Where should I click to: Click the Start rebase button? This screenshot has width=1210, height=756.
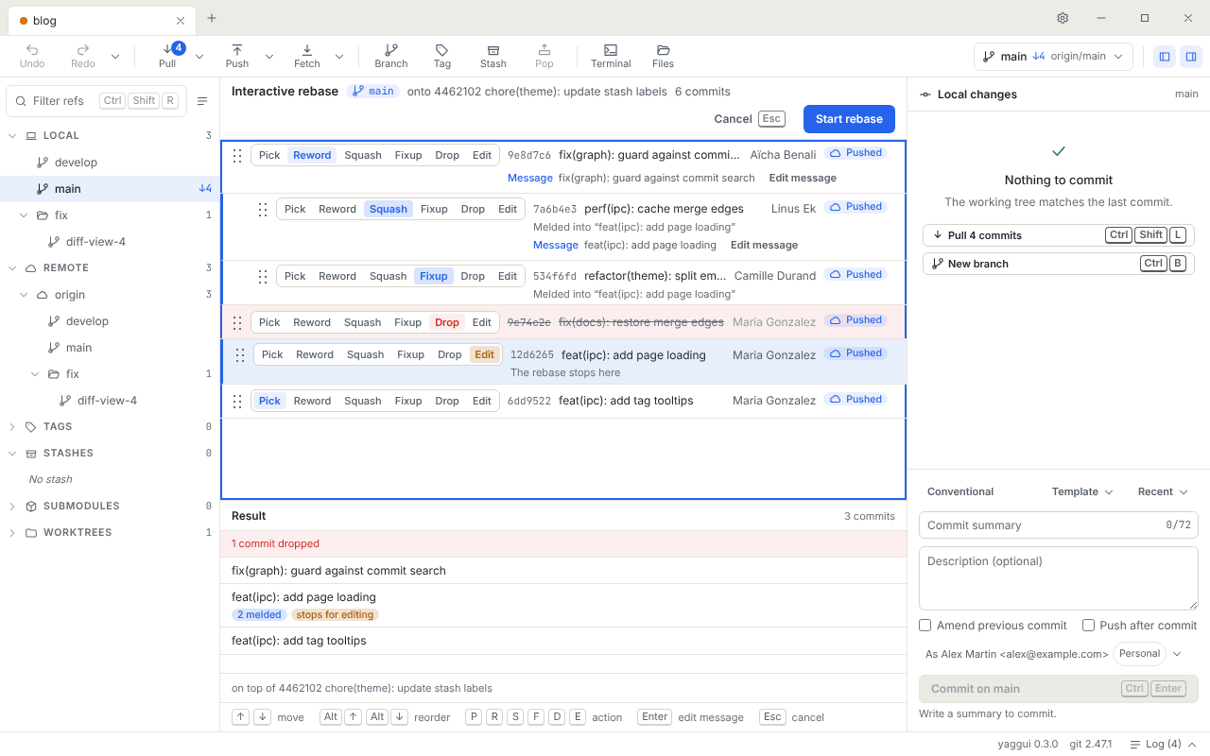click(x=849, y=119)
